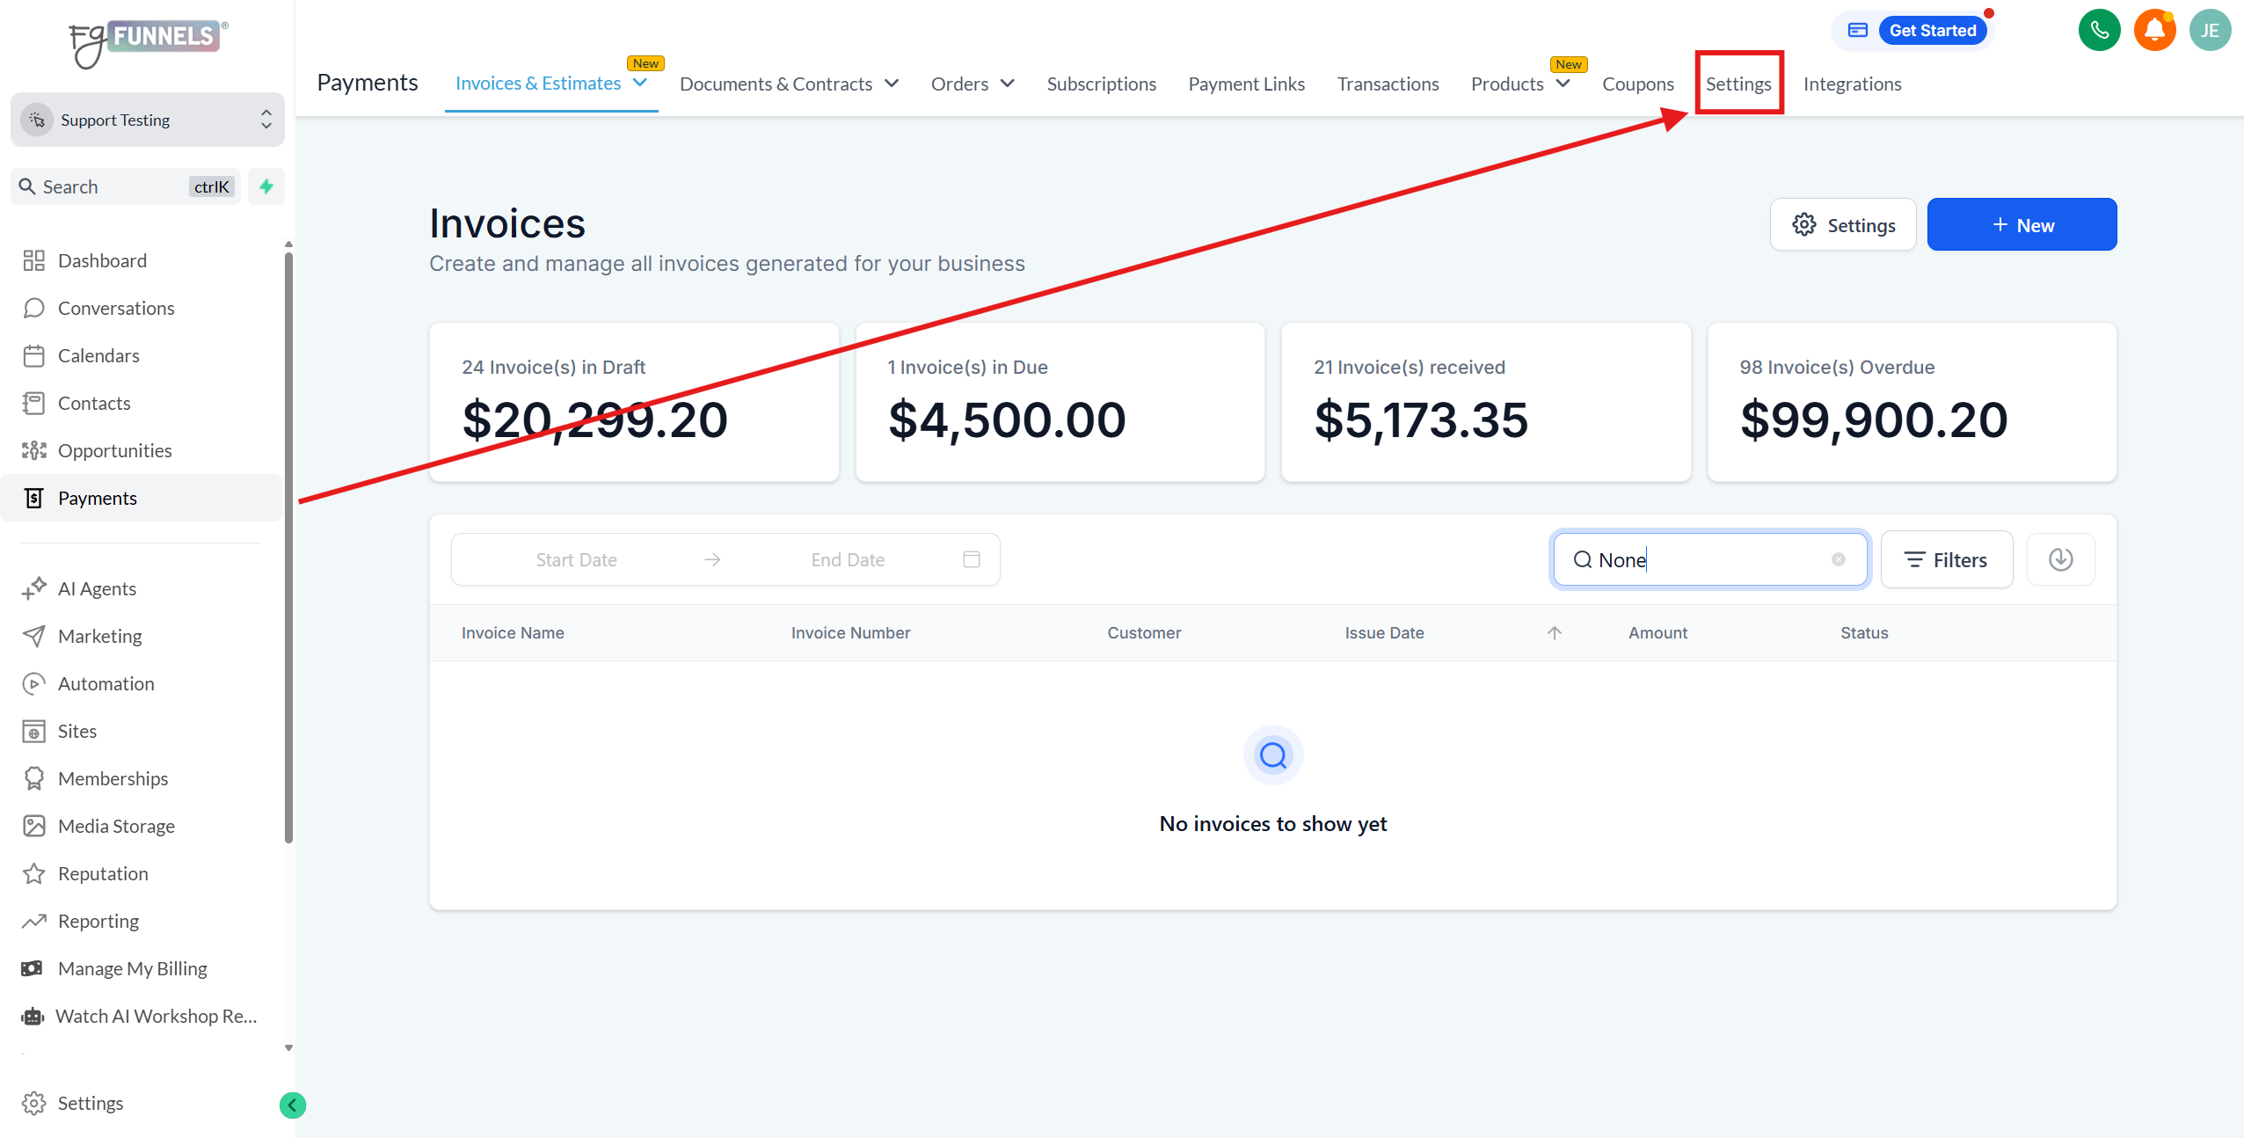
Task: Expand Documents & Contracts dropdown
Action: click(x=892, y=84)
